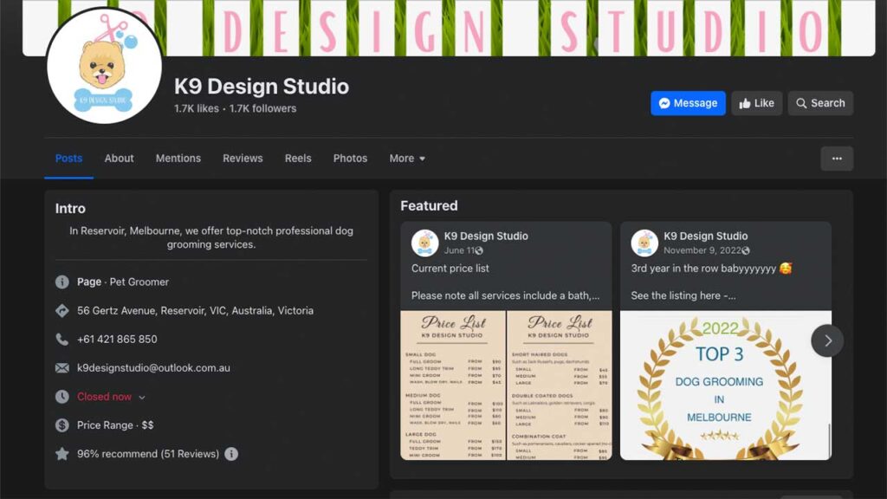This screenshot has width=887, height=499.
Task: Open the 2022 Top 3 Dog Grooming award image
Action: [726, 386]
